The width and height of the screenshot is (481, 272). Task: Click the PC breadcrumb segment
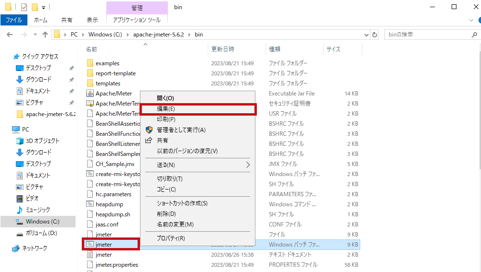click(74, 35)
